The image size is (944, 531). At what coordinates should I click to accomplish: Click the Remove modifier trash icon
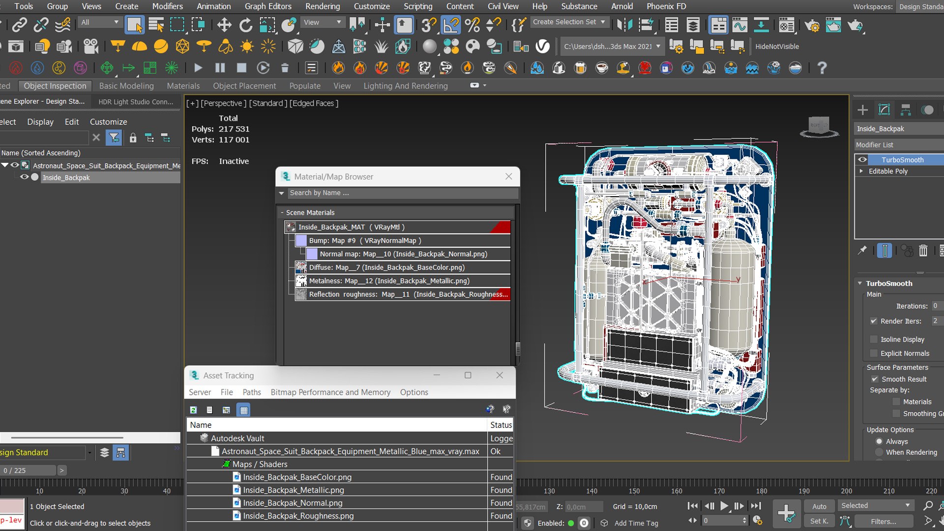tap(923, 251)
